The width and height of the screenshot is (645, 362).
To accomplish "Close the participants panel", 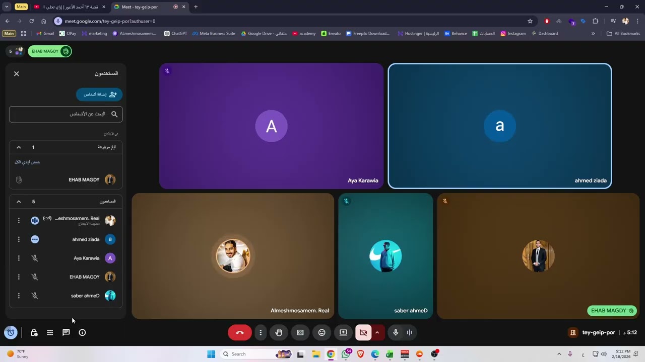I will pyautogui.click(x=17, y=74).
